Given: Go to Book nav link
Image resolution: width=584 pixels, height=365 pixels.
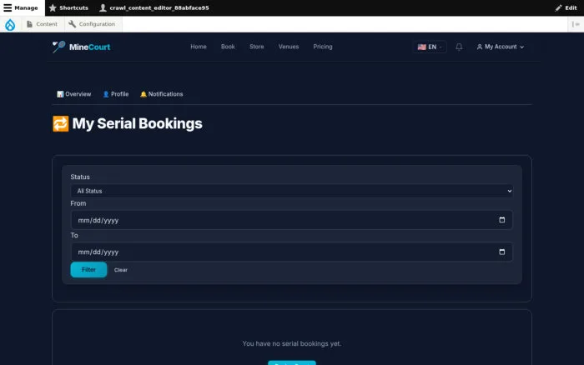Looking at the screenshot, I should pyautogui.click(x=228, y=47).
